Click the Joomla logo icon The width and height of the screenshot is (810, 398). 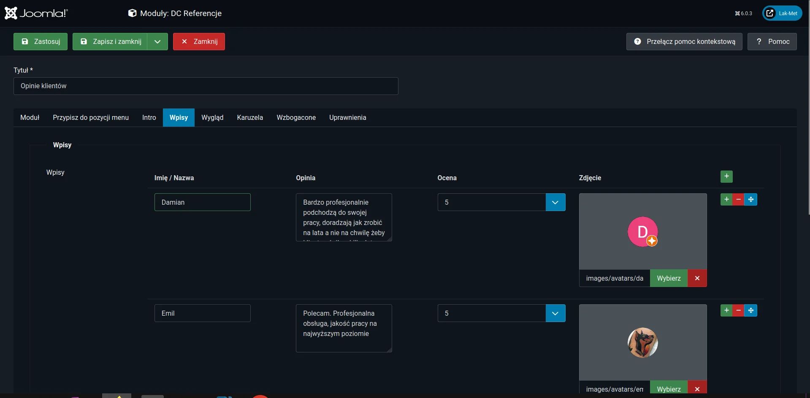coord(11,13)
